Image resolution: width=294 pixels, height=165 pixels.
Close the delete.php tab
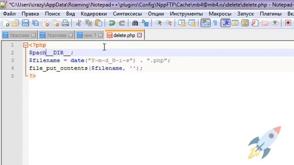(x=140, y=35)
